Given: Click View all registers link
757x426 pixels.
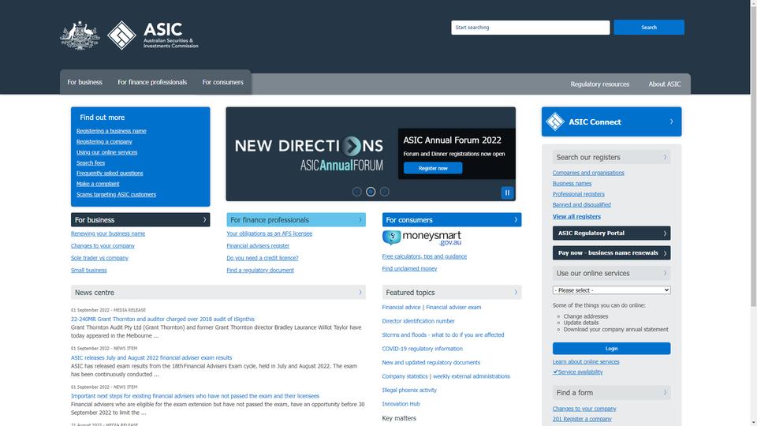Looking at the screenshot, I should click(x=576, y=216).
